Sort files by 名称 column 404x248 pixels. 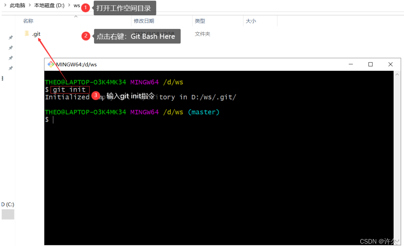28,21
